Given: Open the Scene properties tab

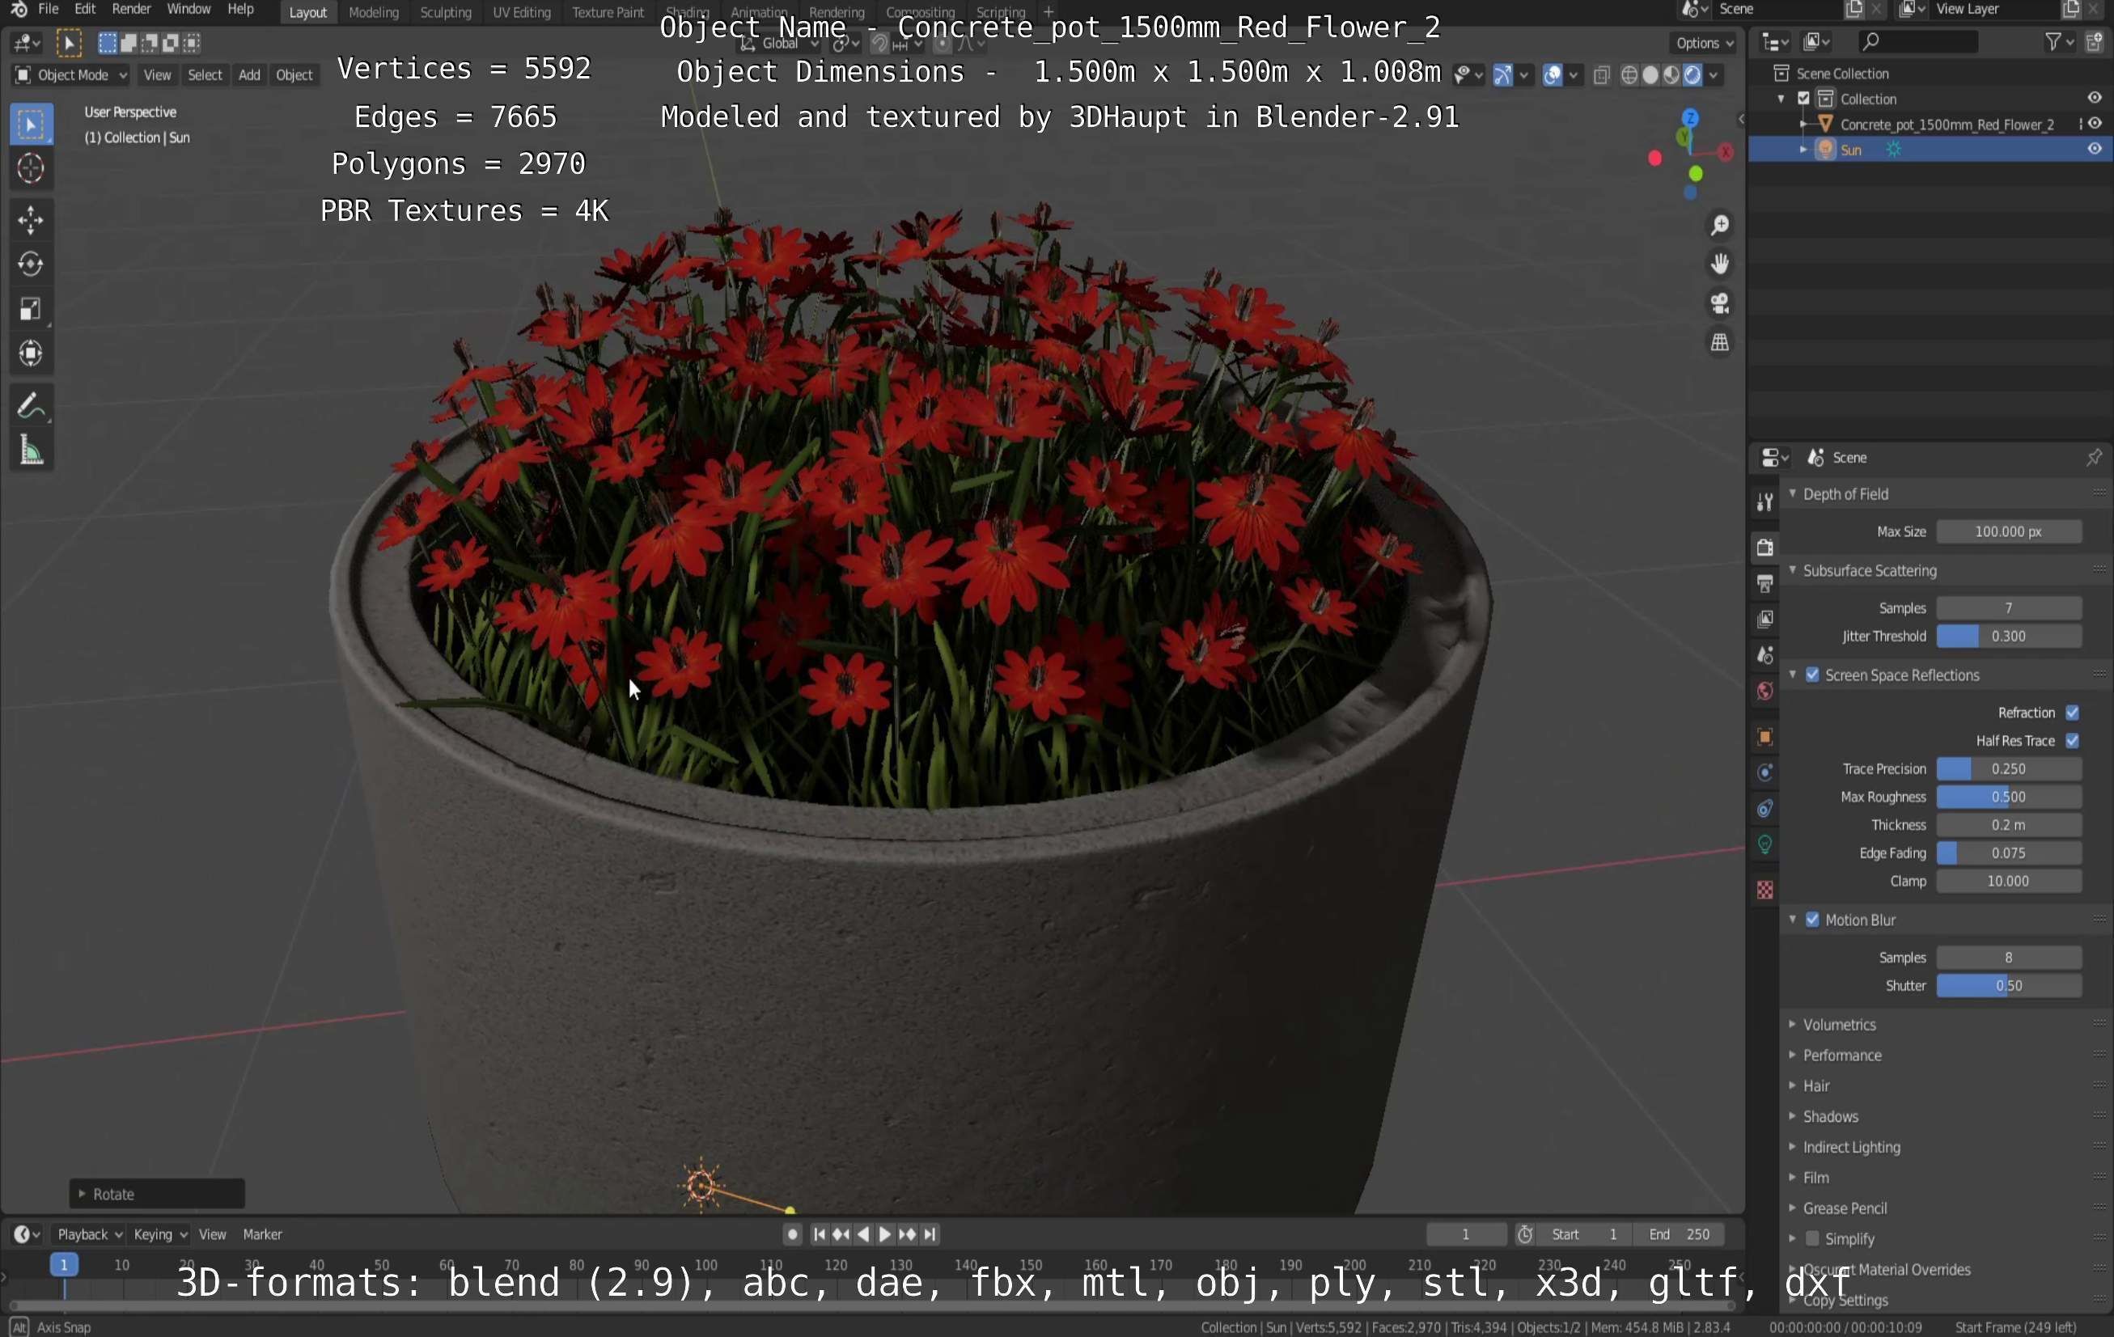Looking at the screenshot, I should 1764,655.
